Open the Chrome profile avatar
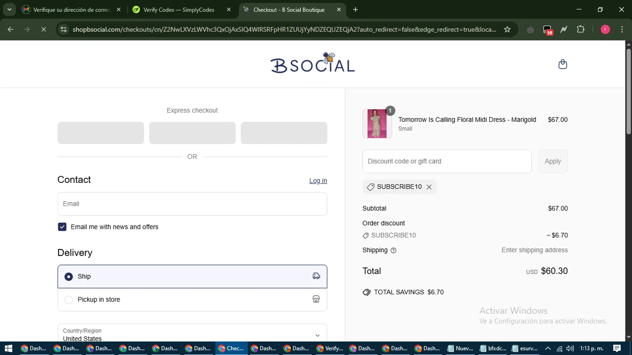Viewport: 632px width, 355px height. [x=605, y=29]
